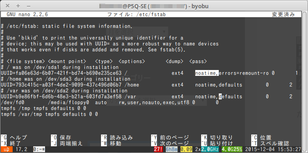This screenshot has width=308, height=153.
Task: Select the 0:-* byobu window tab
Action: tap(39, 150)
